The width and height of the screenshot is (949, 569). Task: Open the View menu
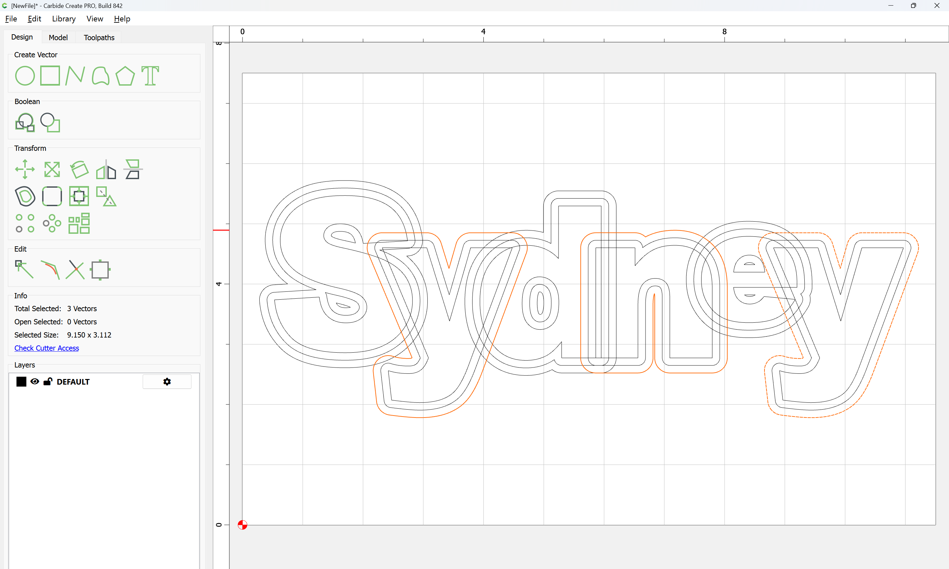point(94,19)
